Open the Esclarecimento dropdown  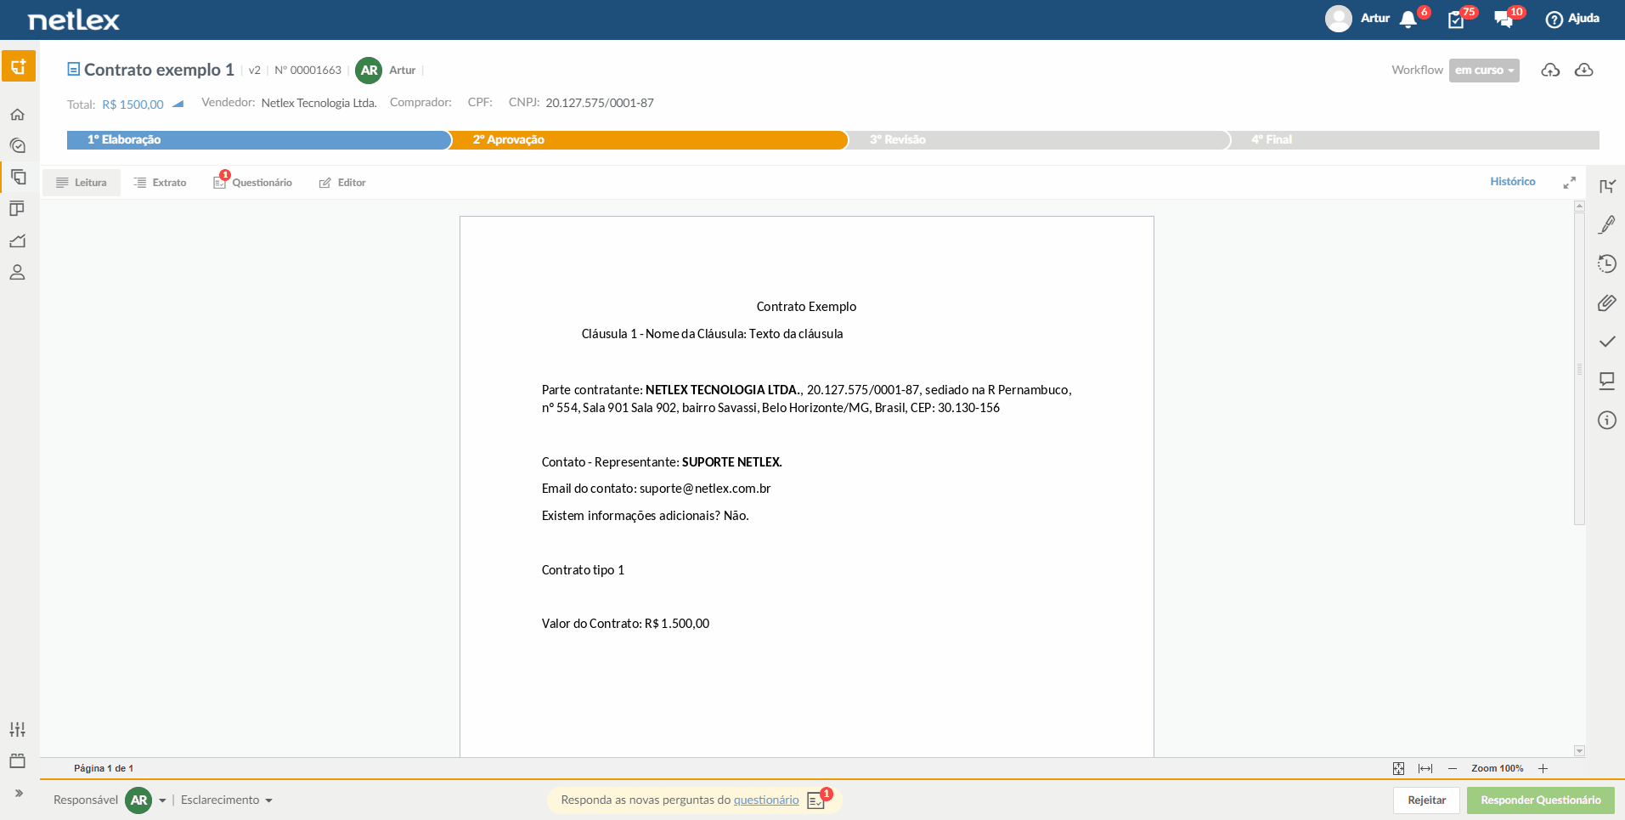226,800
